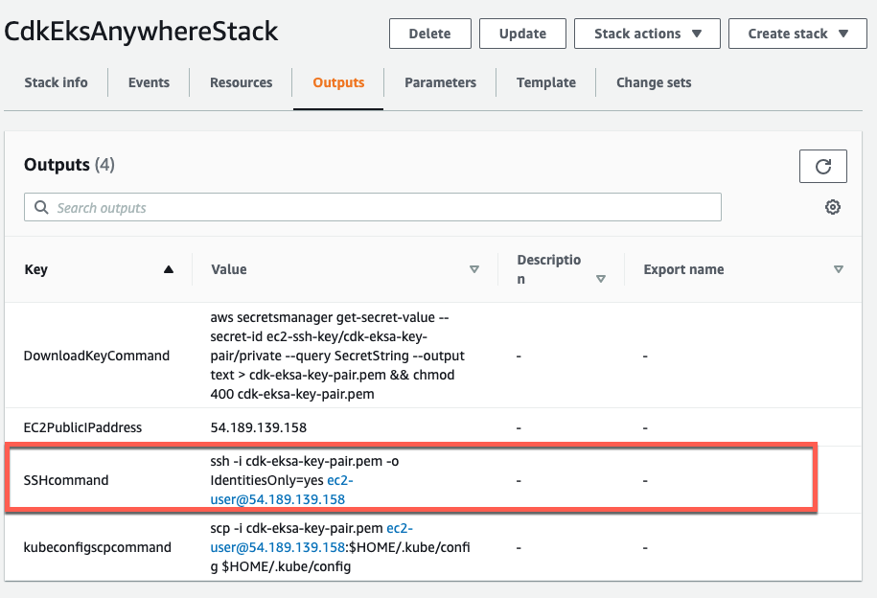Switch to the Parameters tab
877x598 pixels.
tap(440, 82)
